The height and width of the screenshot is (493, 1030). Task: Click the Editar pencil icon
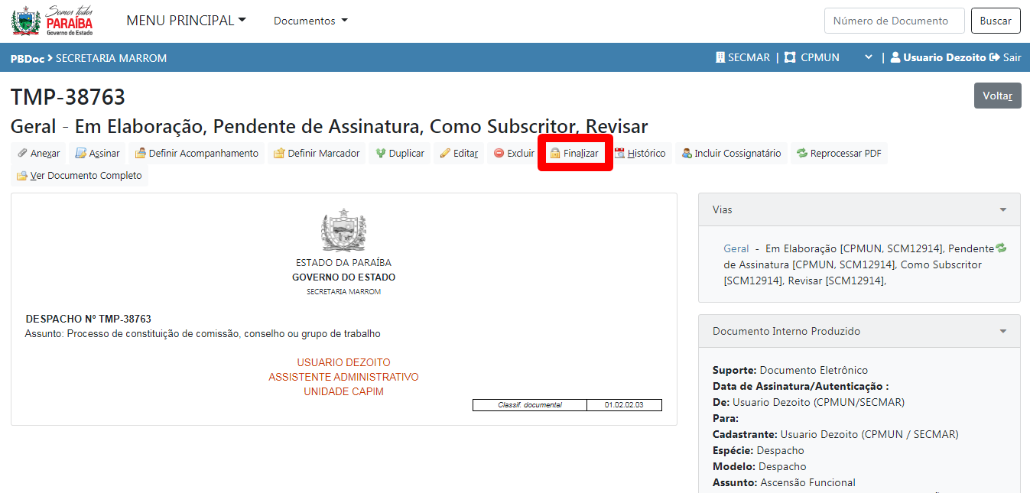pyautogui.click(x=445, y=154)
